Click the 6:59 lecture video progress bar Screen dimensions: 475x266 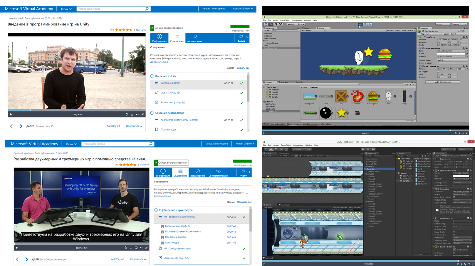point(77,110)
